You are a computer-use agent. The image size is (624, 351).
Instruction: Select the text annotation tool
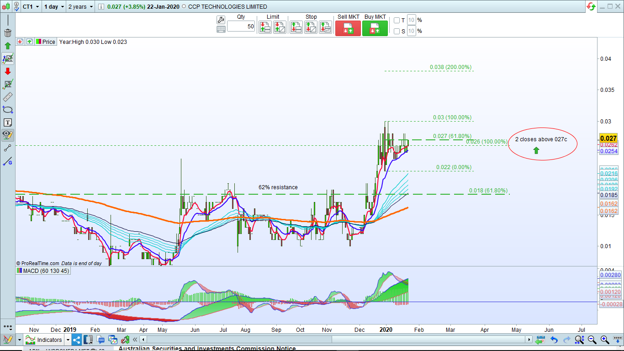8,122
